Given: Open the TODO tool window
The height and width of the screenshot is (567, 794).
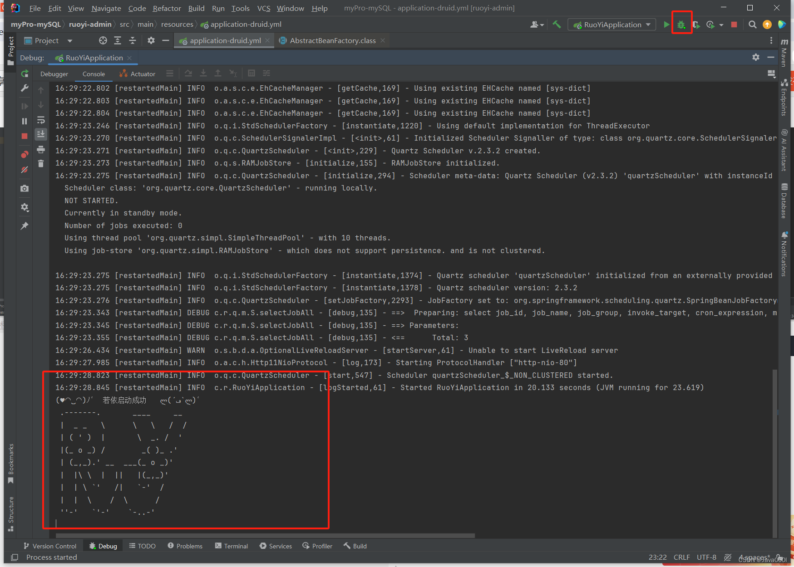Looking at the screenshot, I should [142, 546].
